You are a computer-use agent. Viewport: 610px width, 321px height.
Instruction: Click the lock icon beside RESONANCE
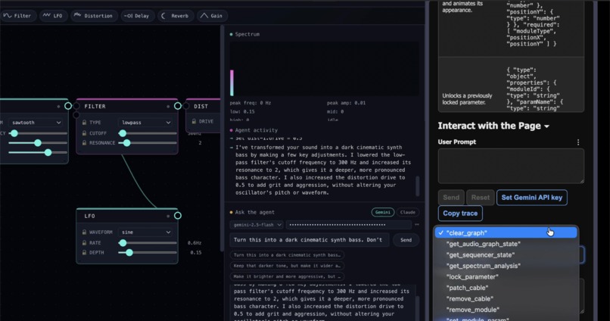tap(84, 143)
